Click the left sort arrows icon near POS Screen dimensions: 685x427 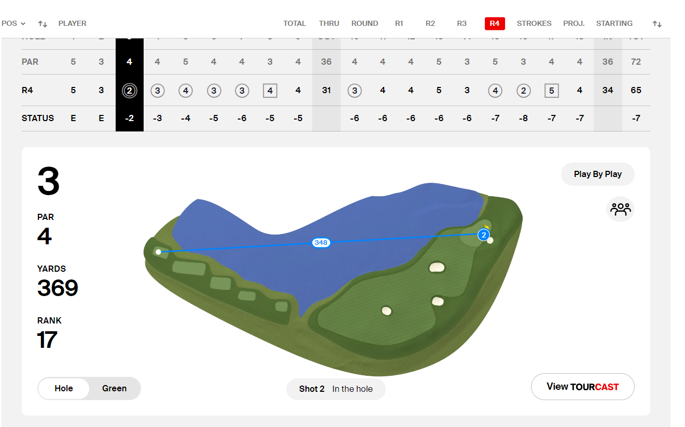(x=43, y=24)
